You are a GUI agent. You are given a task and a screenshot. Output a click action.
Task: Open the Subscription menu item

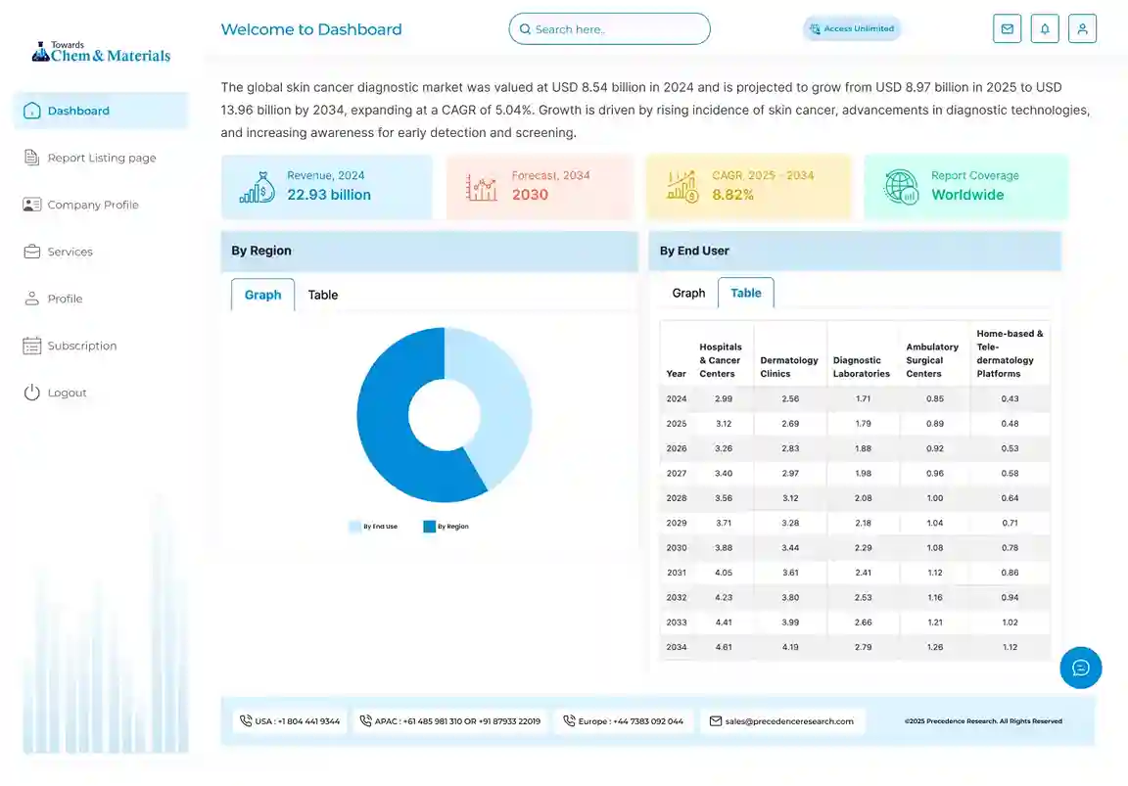coord(81,346)
